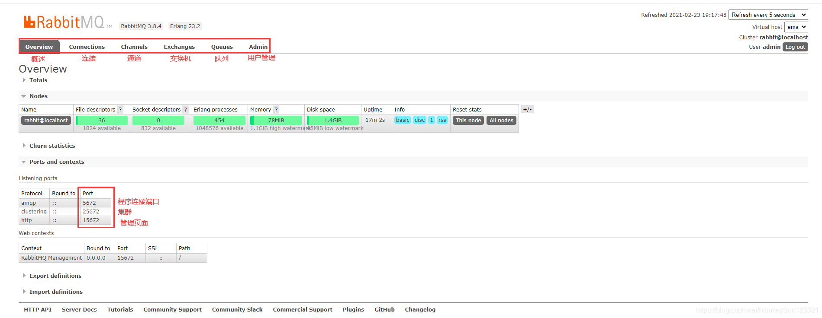
Task: Open Community Support link
Action: 173,309
